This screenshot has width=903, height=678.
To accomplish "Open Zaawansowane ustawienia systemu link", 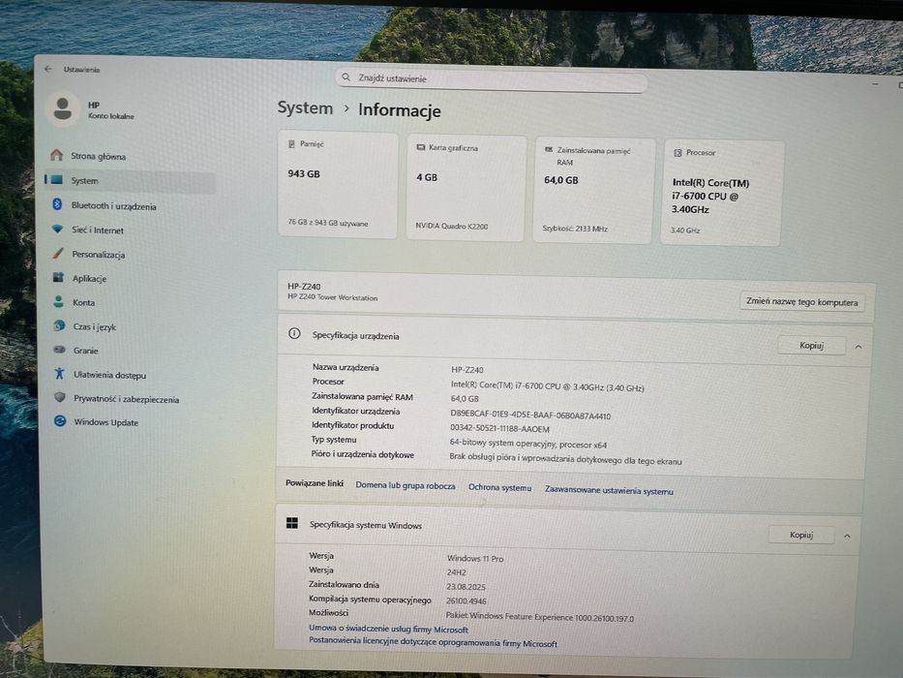I will (609, 491).
